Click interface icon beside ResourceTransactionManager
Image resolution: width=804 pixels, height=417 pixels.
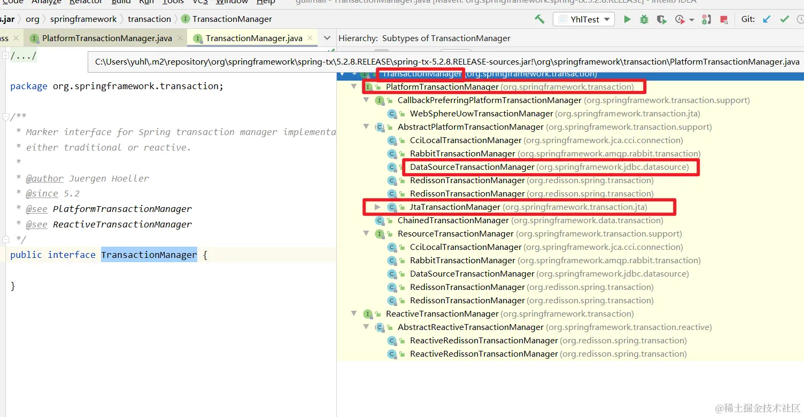tap(380, 234)
